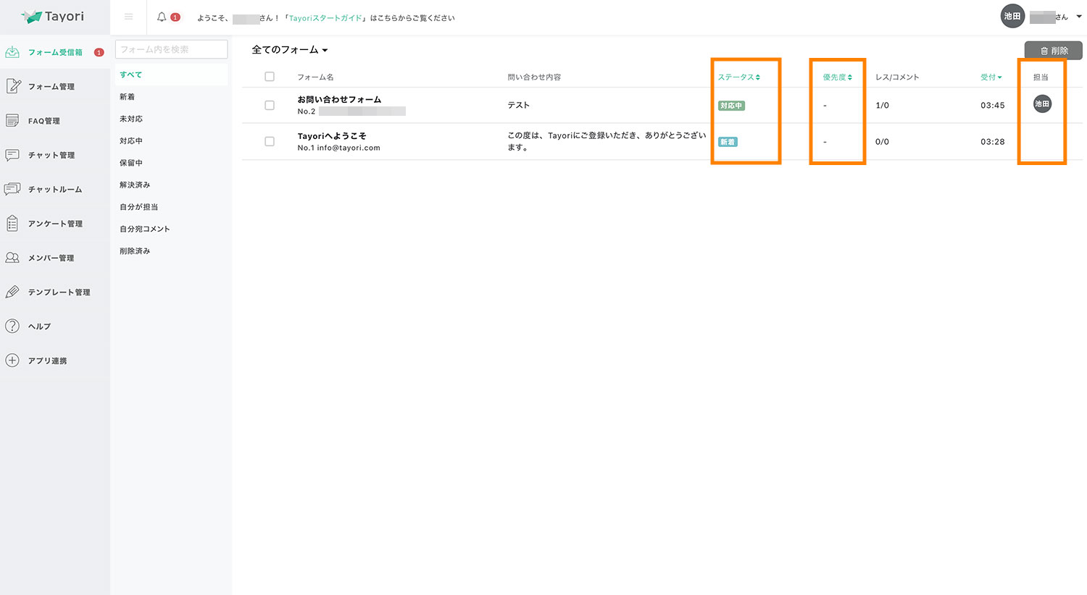The height and width of the screenshot is (595, 1087).
Task: Click the アンケート管理 clipboard icon
Action: coord(12,224)
